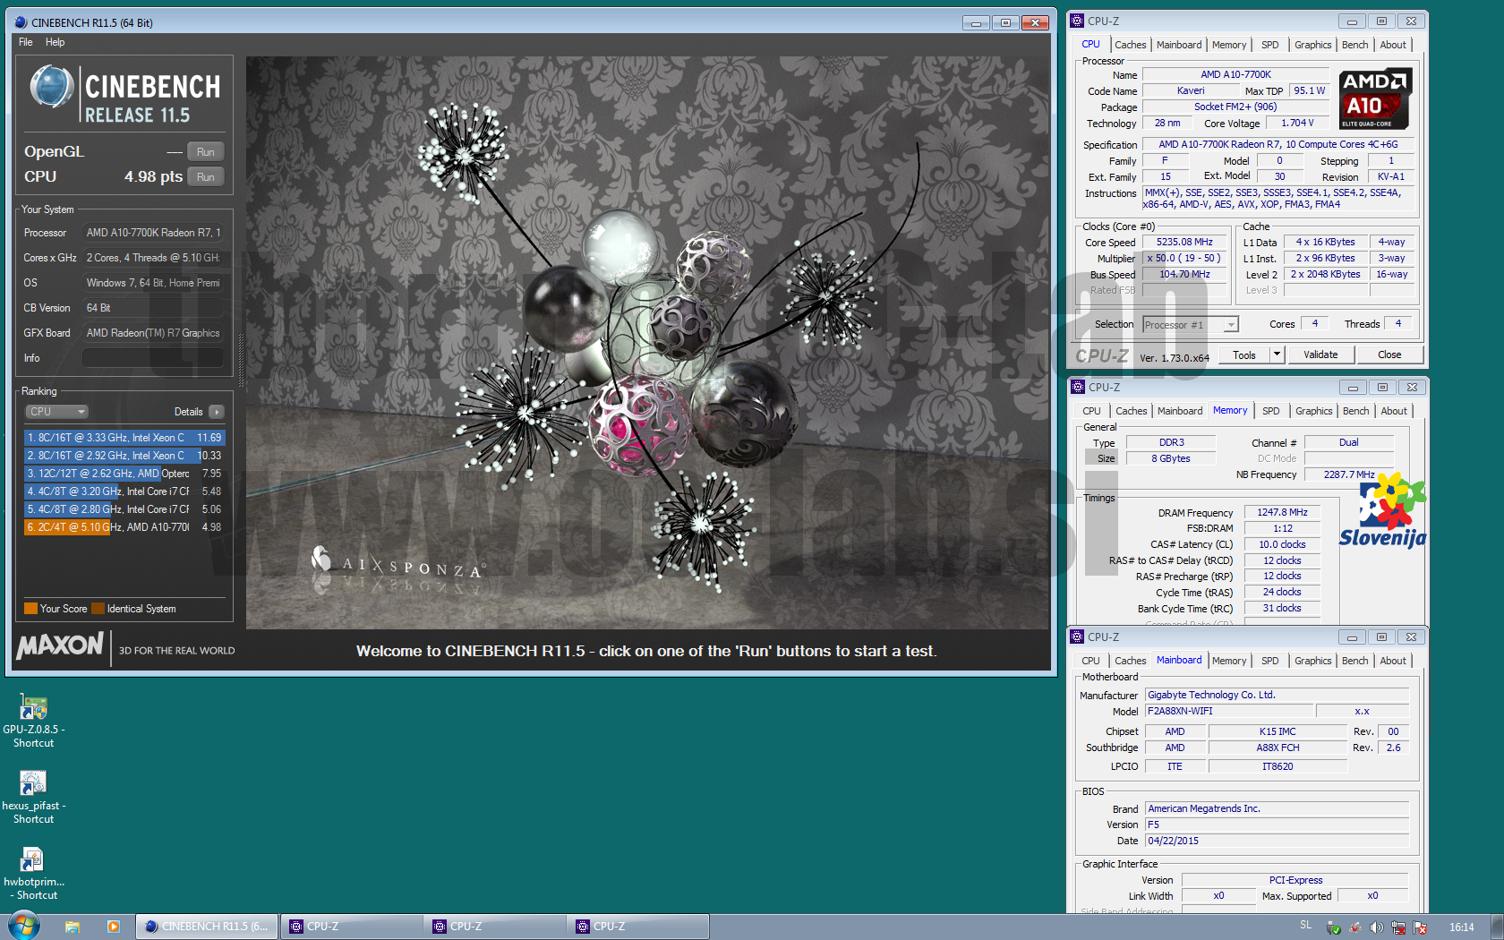
Task: Open the File menu in Cinebench
Action: 26,42
